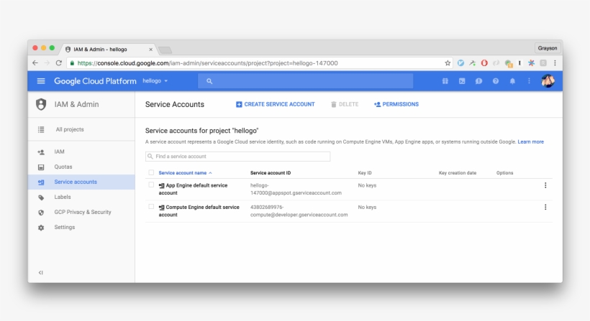Open the hamburger navigation menu
Image resolution: width=590 pixels, height=321 pixels.
[x=41, y=81]
